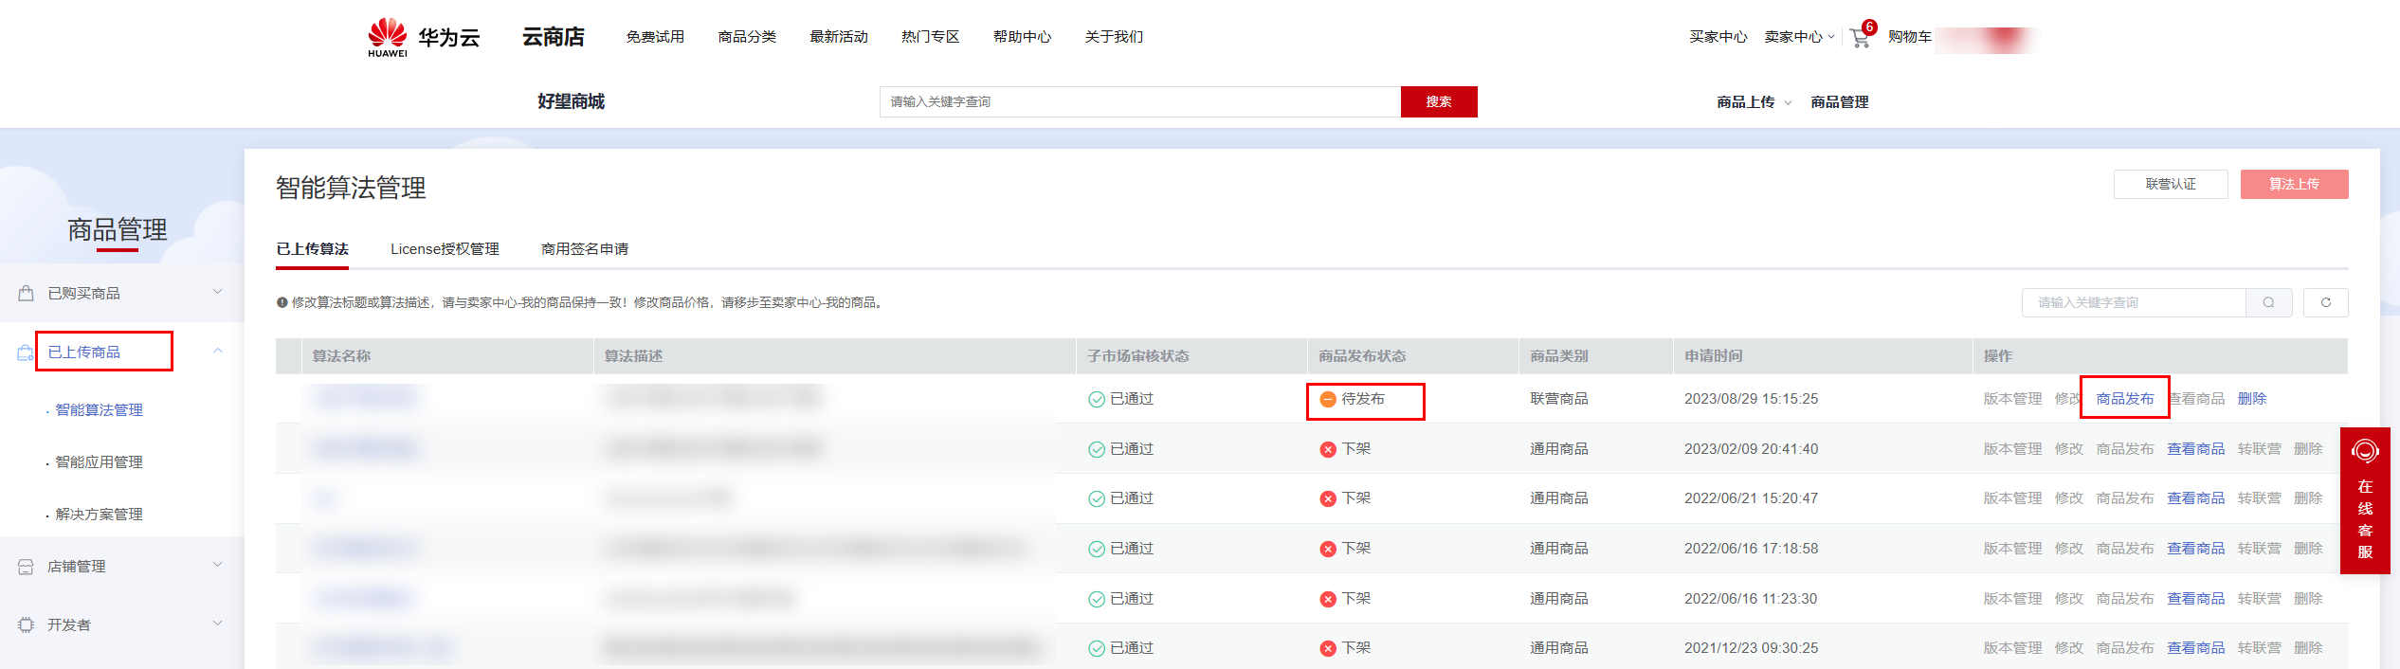Open the shopping cart icon
Image resolution: width=2400 pixels, height=669 pixels.
tap(1860, 38)
